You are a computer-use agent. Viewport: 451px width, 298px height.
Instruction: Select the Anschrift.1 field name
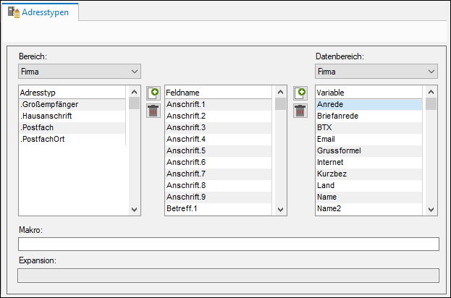point(219,105)
